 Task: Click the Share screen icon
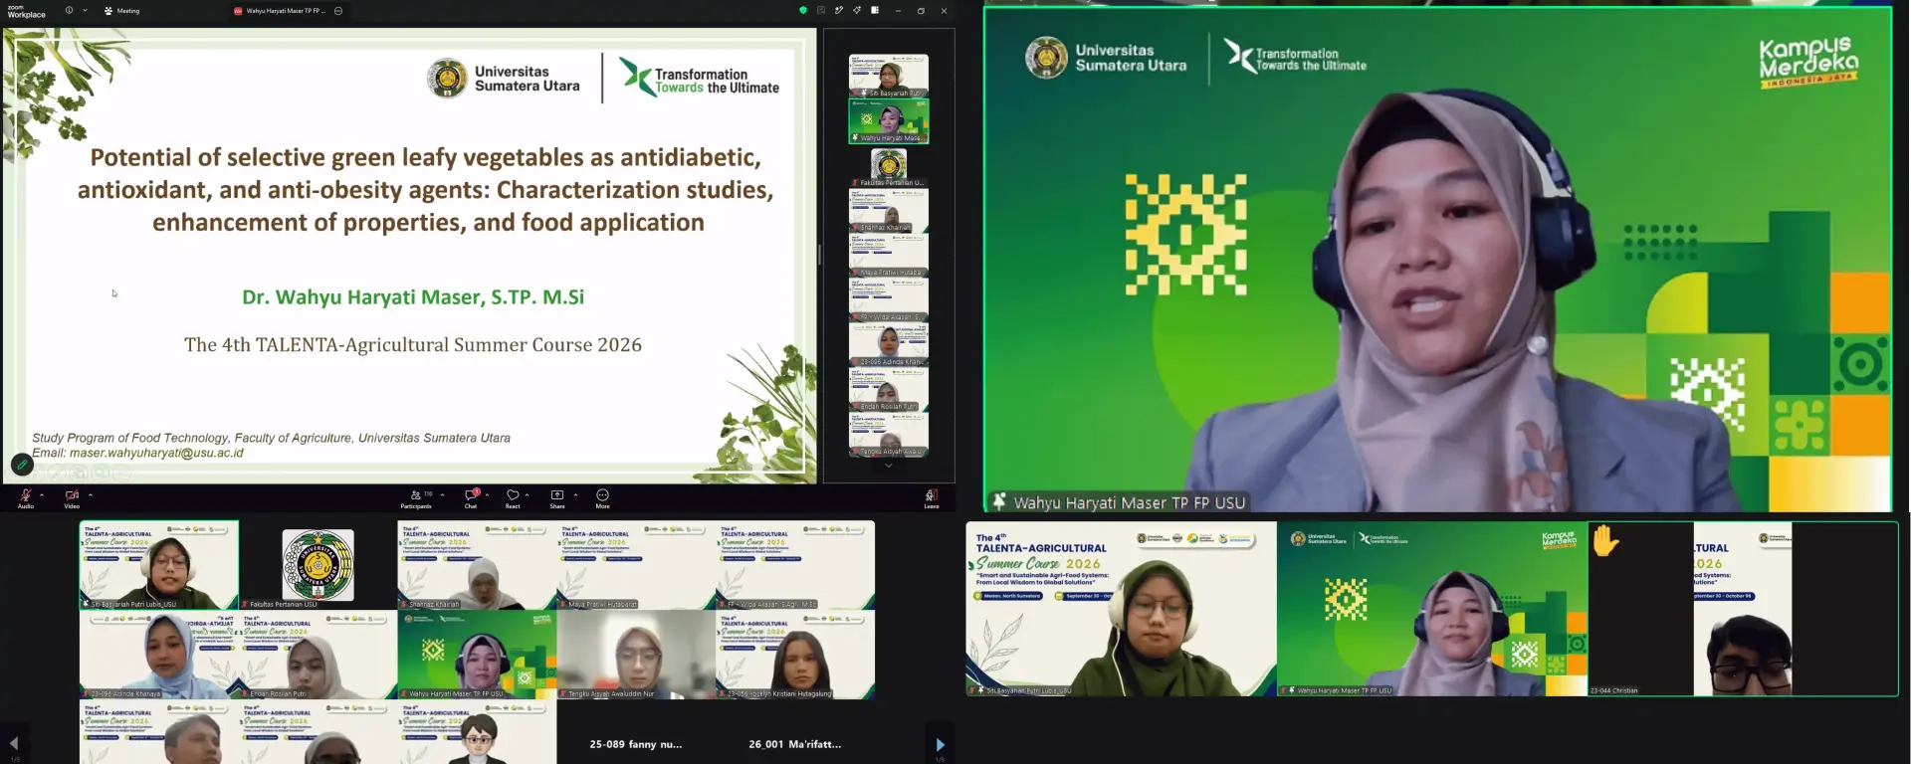point(557,497)
